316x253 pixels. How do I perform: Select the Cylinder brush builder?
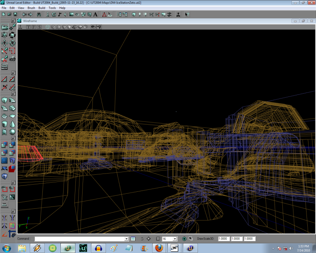click(x=4, y=124)
